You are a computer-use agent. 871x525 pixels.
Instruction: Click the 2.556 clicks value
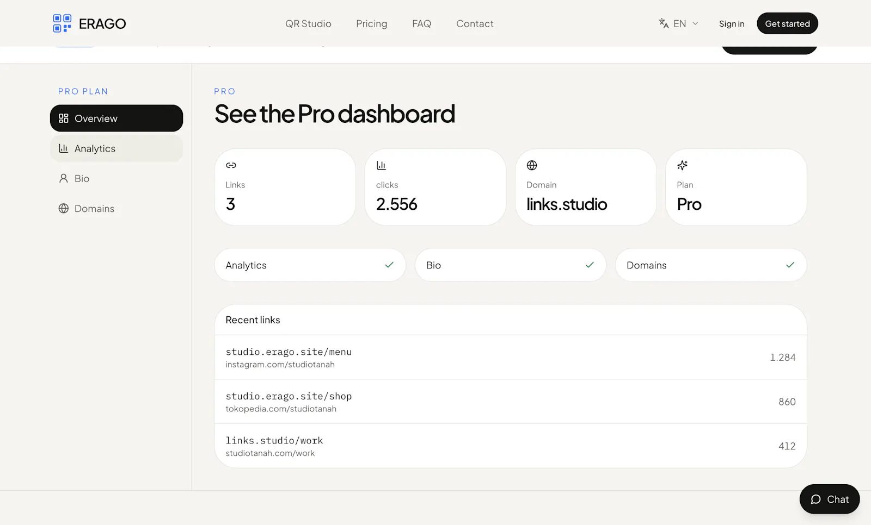coord(397,204)
